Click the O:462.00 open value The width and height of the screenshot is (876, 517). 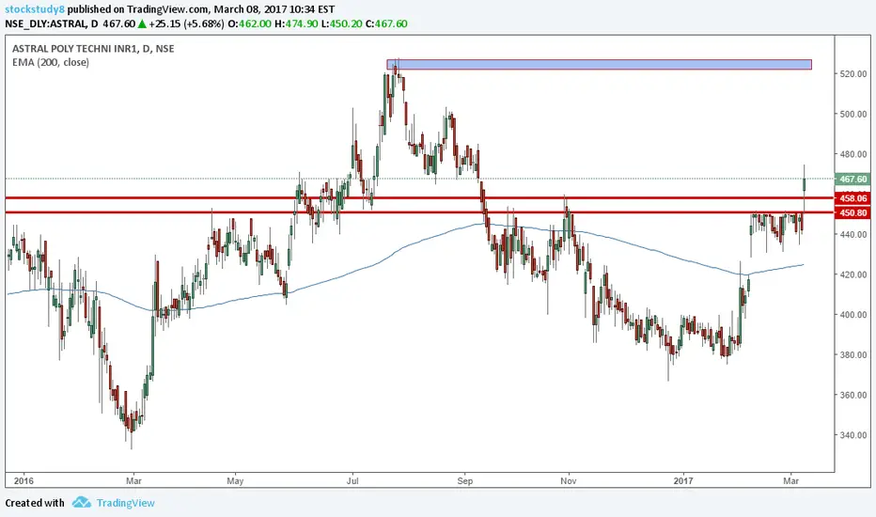tap(249, 23)
